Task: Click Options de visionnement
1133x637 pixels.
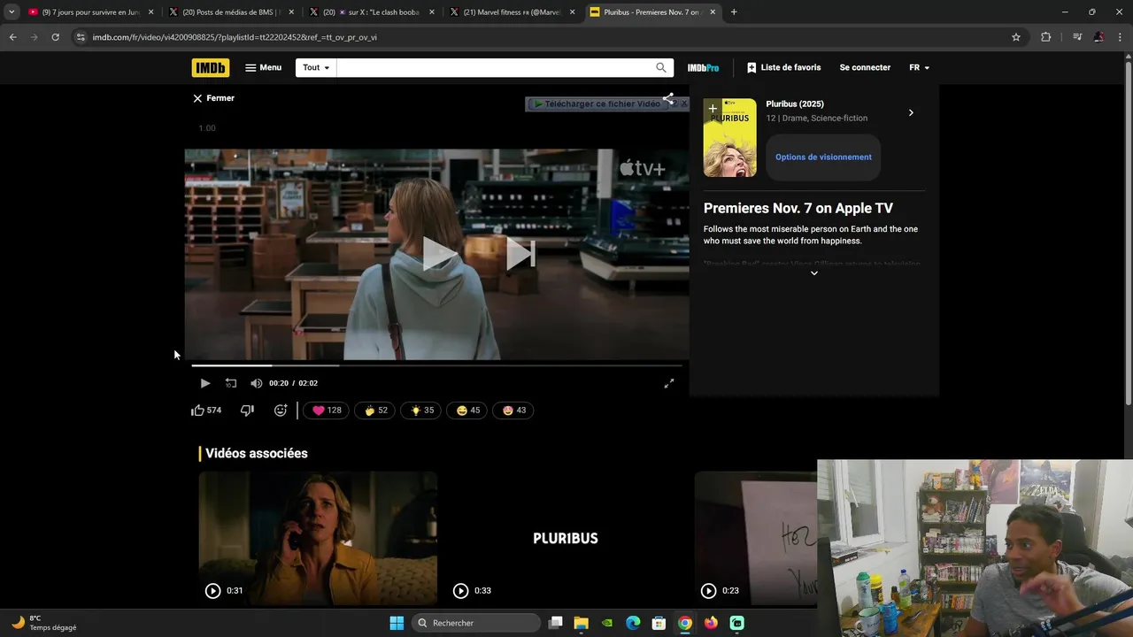Action: click(823, 157)
